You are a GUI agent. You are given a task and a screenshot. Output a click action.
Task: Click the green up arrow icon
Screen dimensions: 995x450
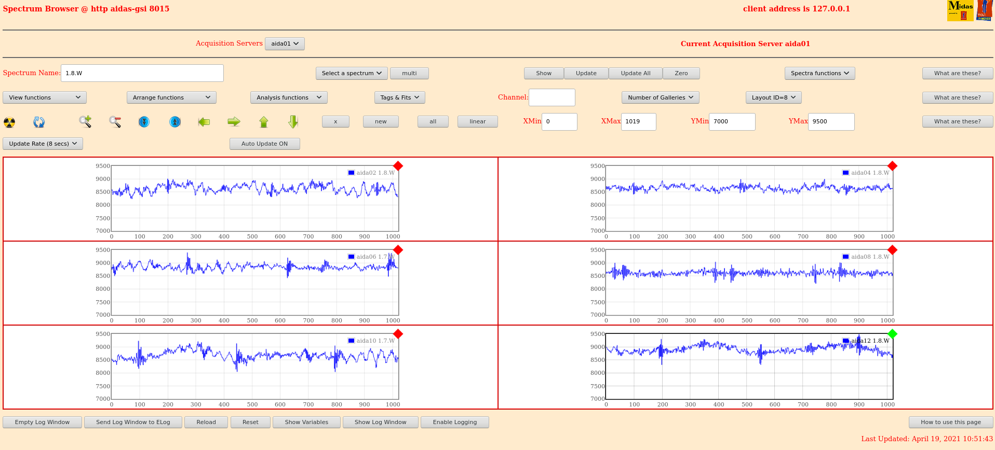coord(264,122)
